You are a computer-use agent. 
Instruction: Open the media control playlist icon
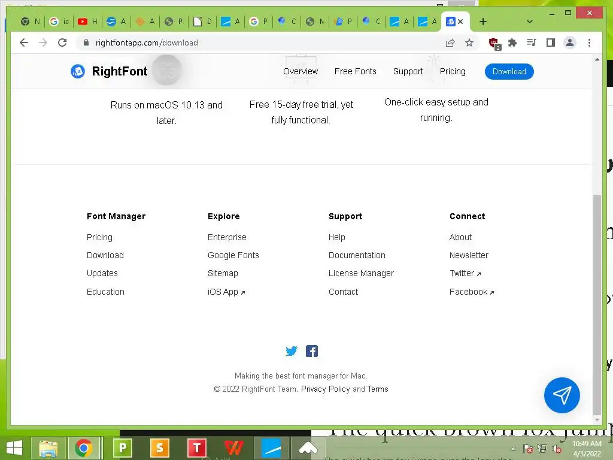click(x=532, y=43)
